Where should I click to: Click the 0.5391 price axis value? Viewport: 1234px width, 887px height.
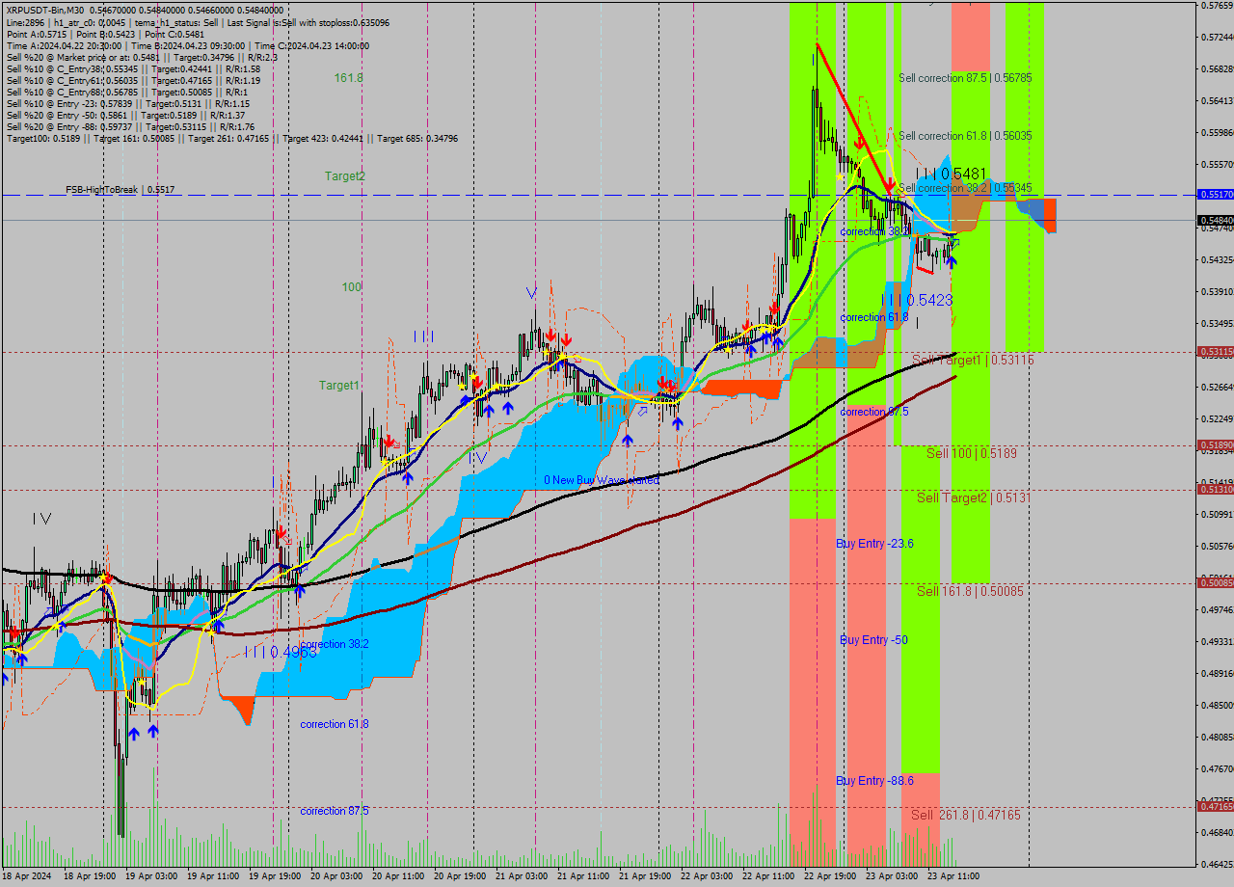(1218, 292)
